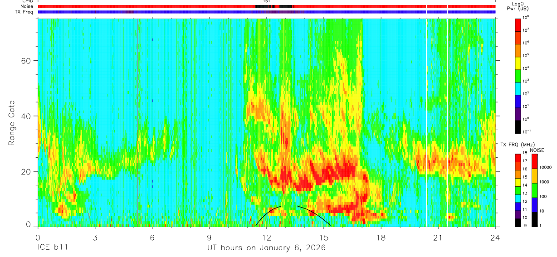Click the x-axis tick label '18'
Screen dimensions: 557x257
coord(381,237)
